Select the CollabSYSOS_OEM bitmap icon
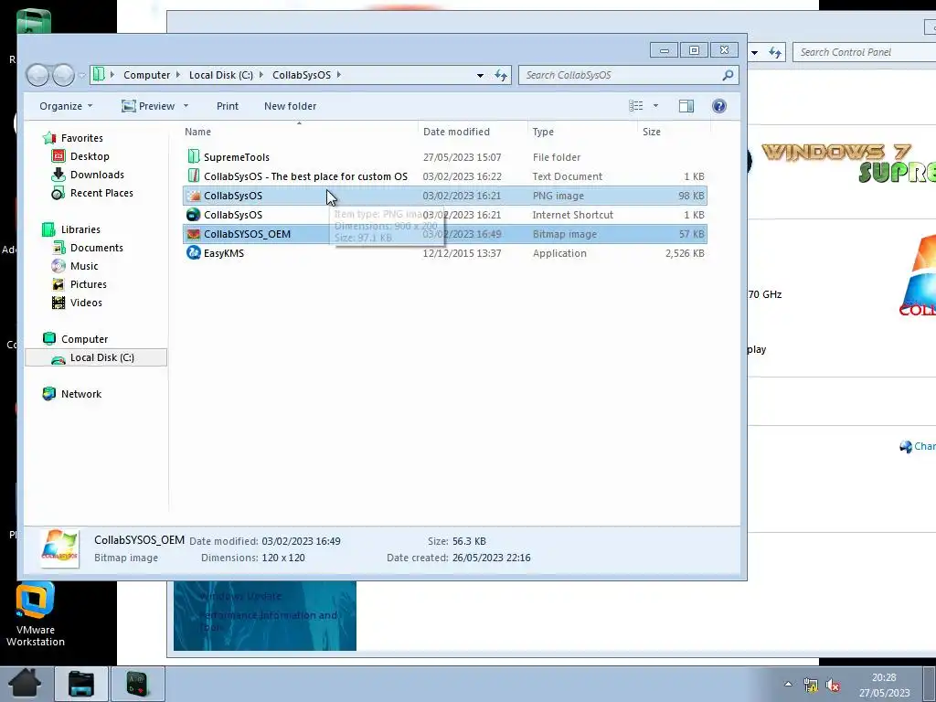 pos(194,234)
